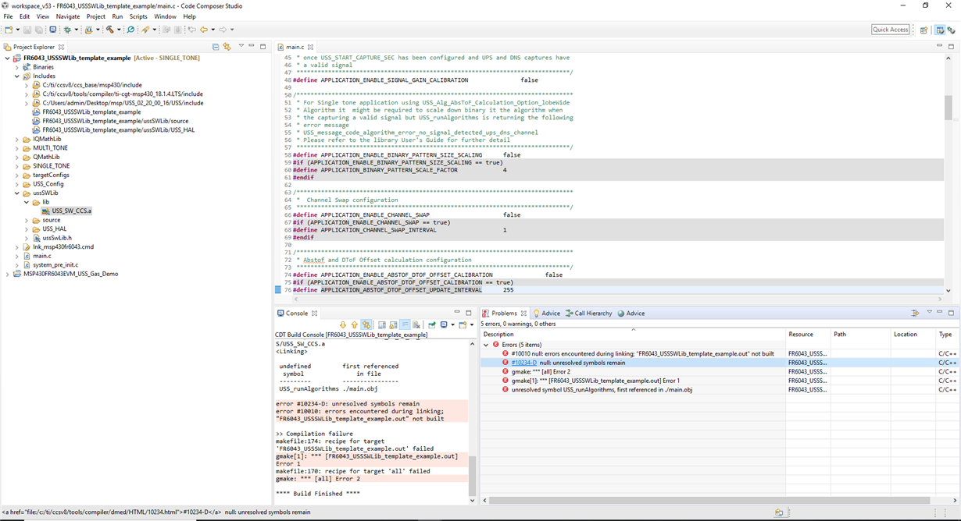Click Link with Editor in Project Explorer
Screen dimensions: 961x521
(x=227, y=47)
